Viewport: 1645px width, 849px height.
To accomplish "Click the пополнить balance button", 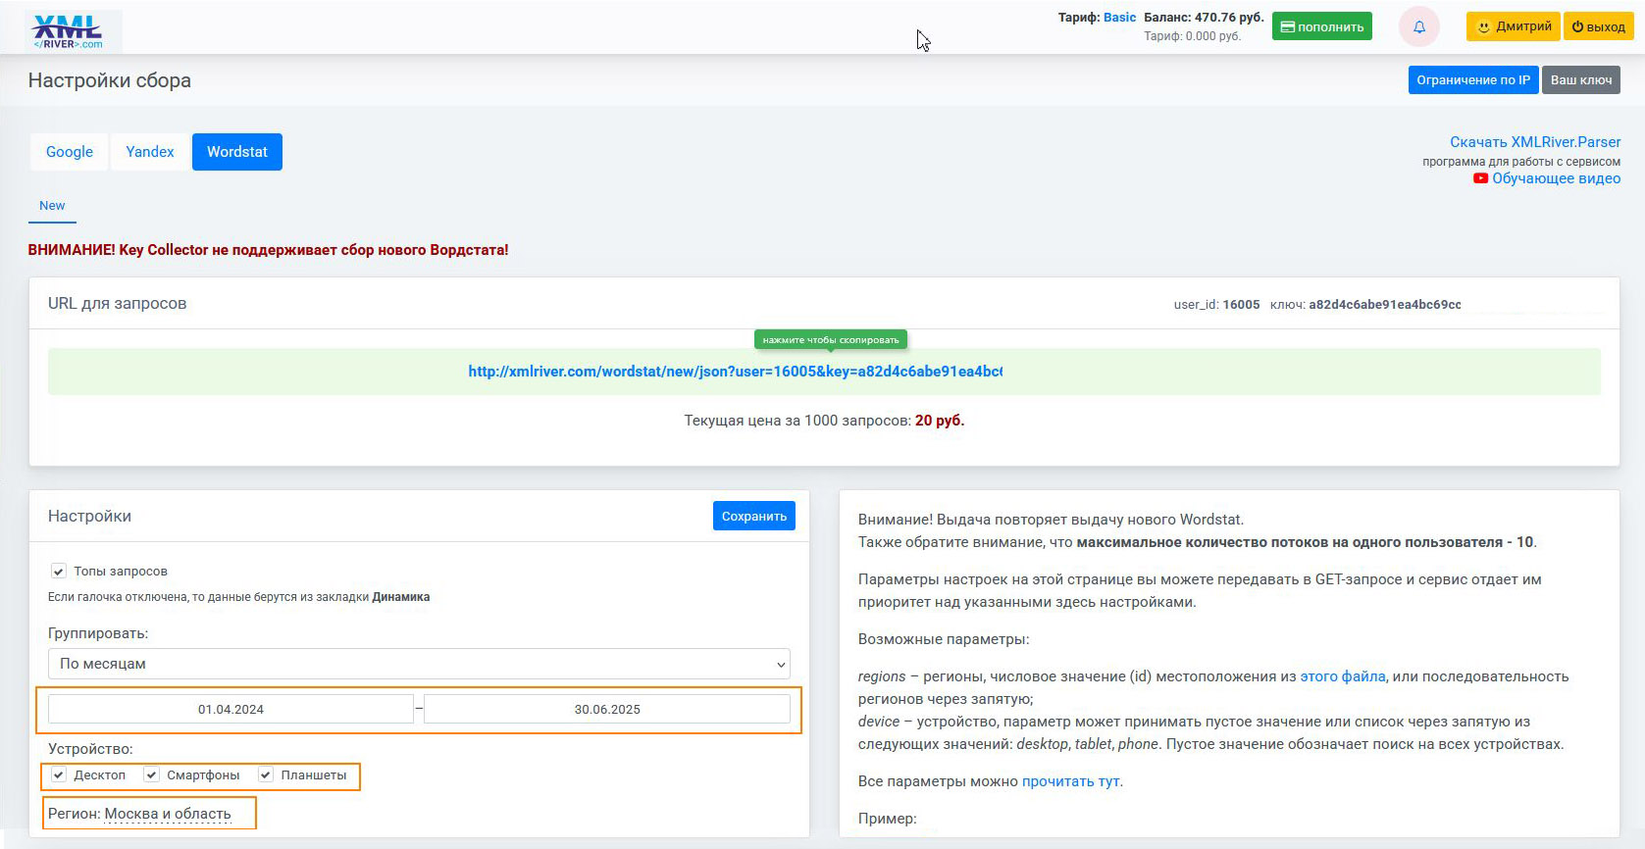I will [x=1321, y=26].
